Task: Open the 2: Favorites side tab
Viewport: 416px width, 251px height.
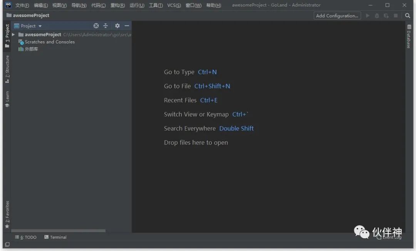Action: (x=7, y=215)
